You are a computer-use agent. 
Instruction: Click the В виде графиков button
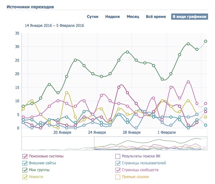click(189, 17)
